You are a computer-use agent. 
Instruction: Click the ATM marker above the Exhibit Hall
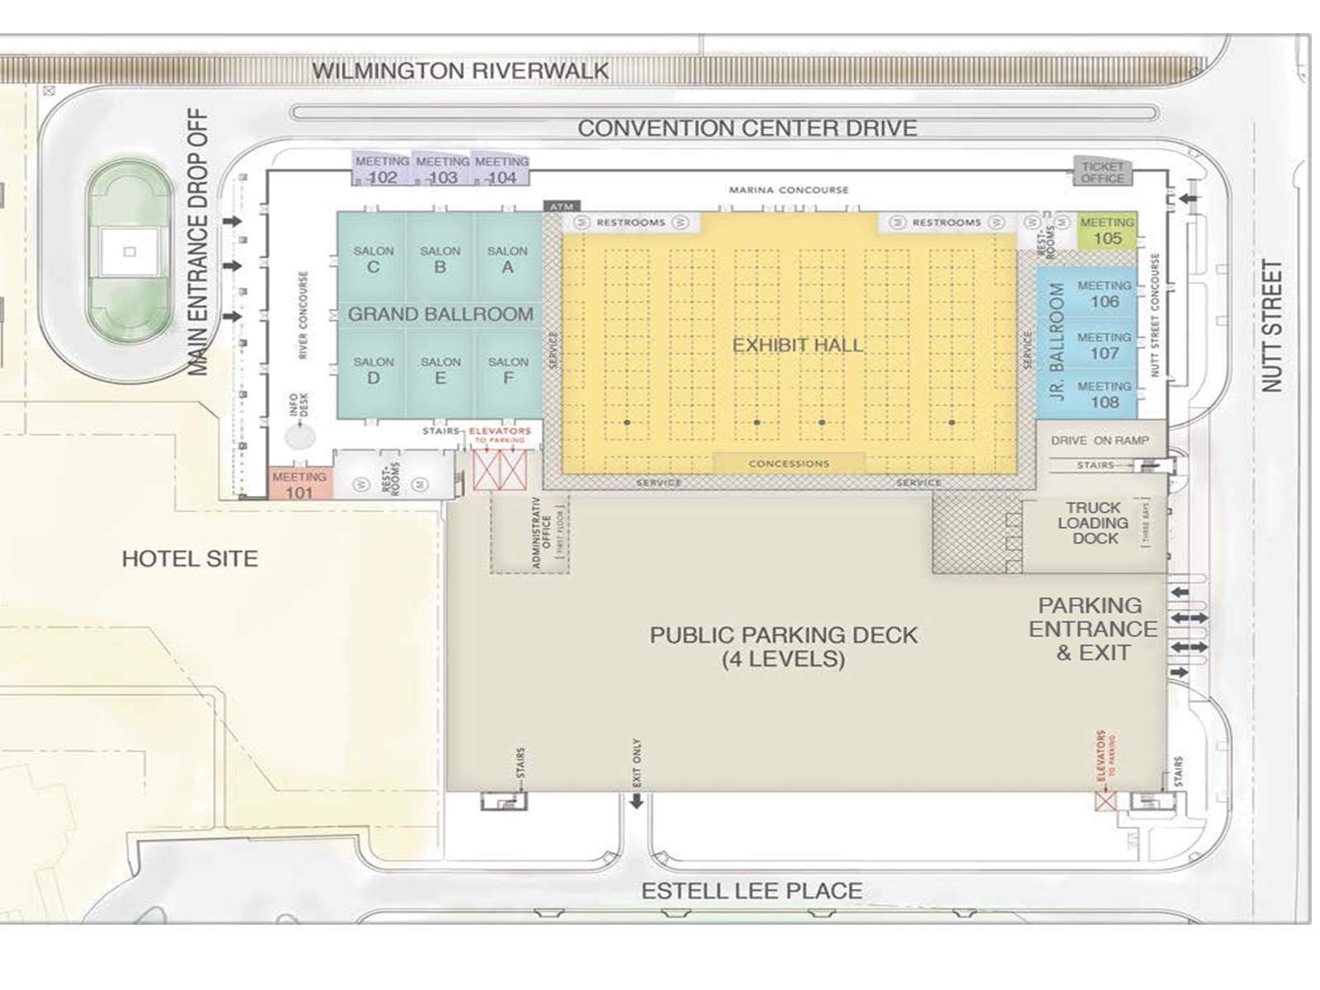click(x=562, y=206)
